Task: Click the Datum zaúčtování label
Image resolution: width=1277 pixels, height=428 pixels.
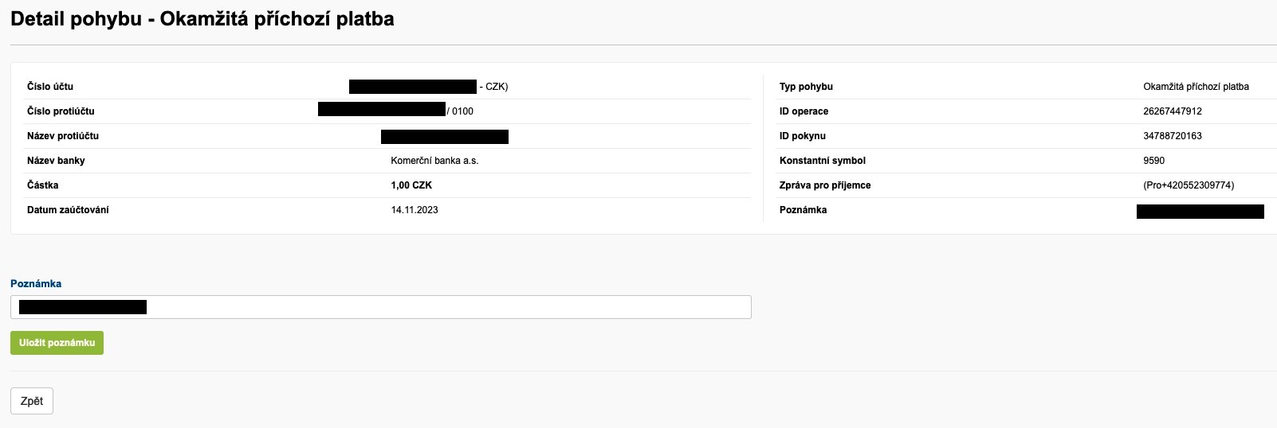Action: [68, 210]
